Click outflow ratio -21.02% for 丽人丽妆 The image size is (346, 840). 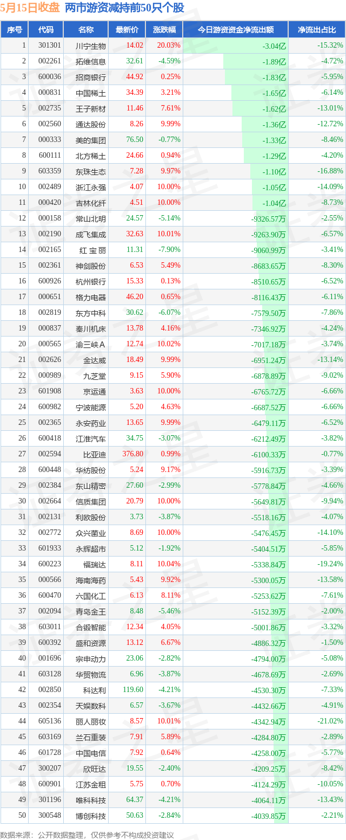(330, 721)
